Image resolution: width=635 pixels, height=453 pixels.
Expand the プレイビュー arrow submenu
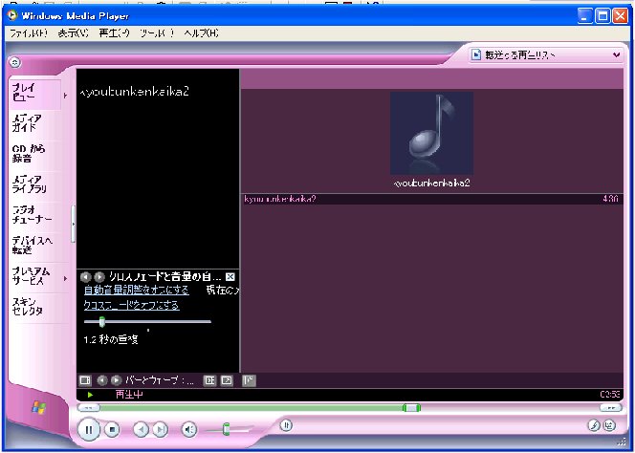[66, 96]
